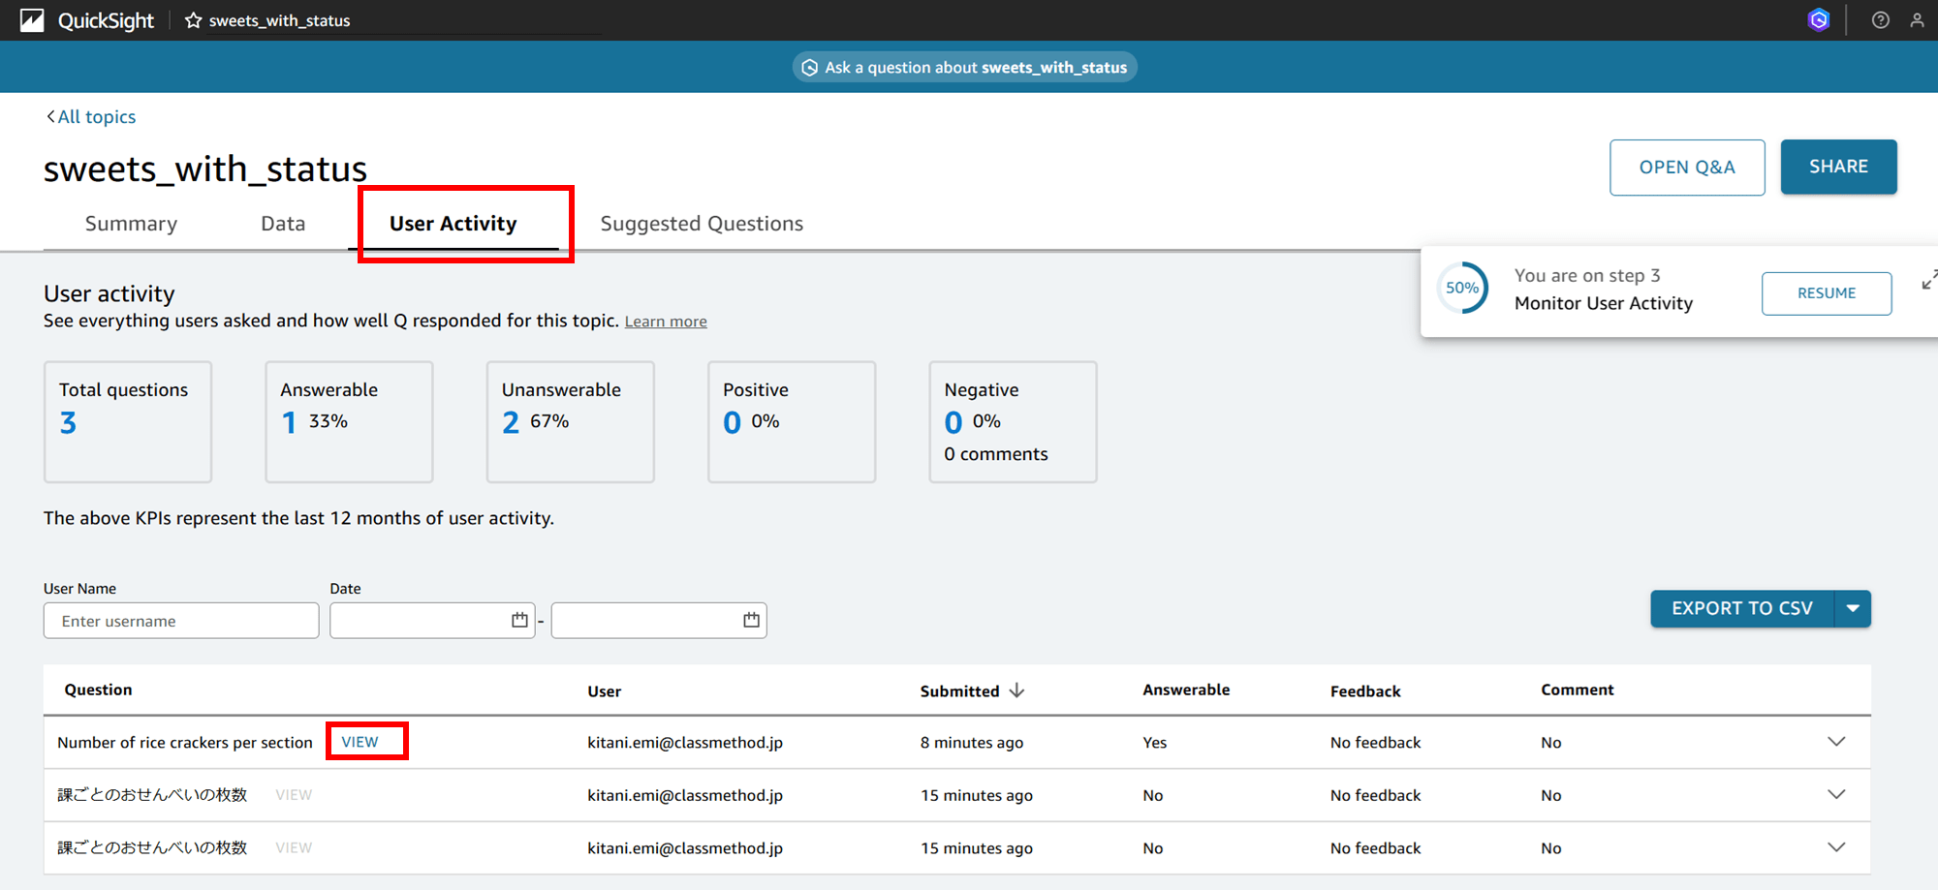This screenshot has height=890, width=1938.
Task: Click the OPEN Q&A button
Action: (1687, 168)
